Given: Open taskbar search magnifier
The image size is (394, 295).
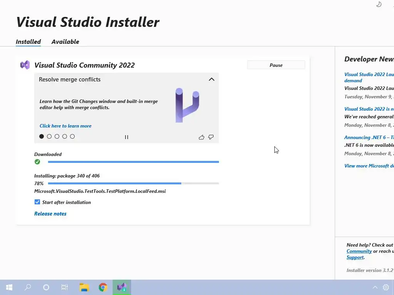Looking at the screenshot, I should pyautogui.click(x=28, y=287).
